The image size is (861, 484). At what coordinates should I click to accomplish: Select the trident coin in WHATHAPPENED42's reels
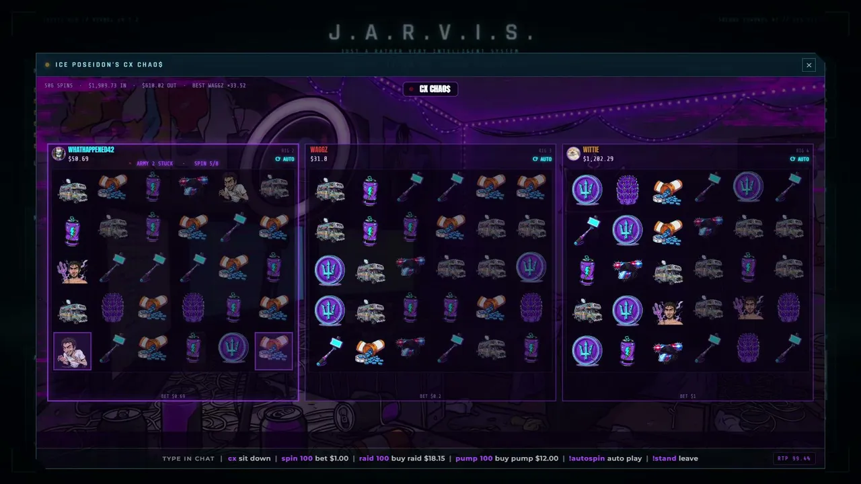point(233,348)
